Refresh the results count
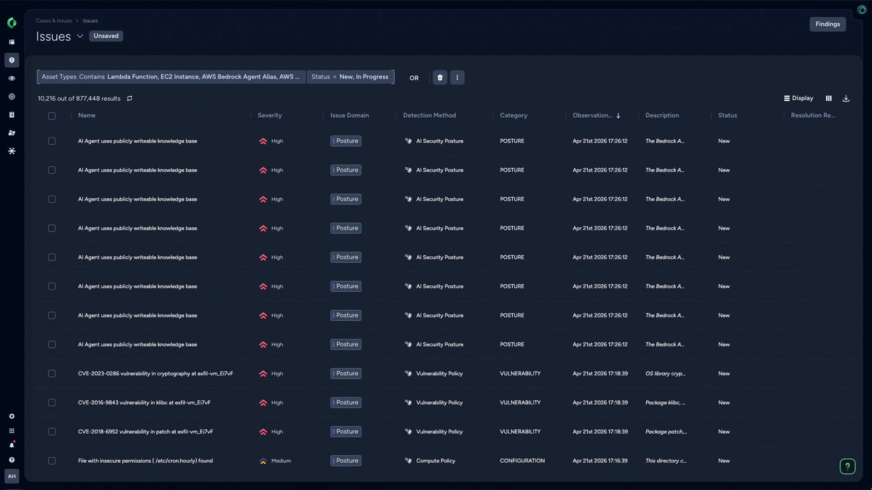This screenshot has height=490, width=872. pyautogui.click(x=129, y=98)
